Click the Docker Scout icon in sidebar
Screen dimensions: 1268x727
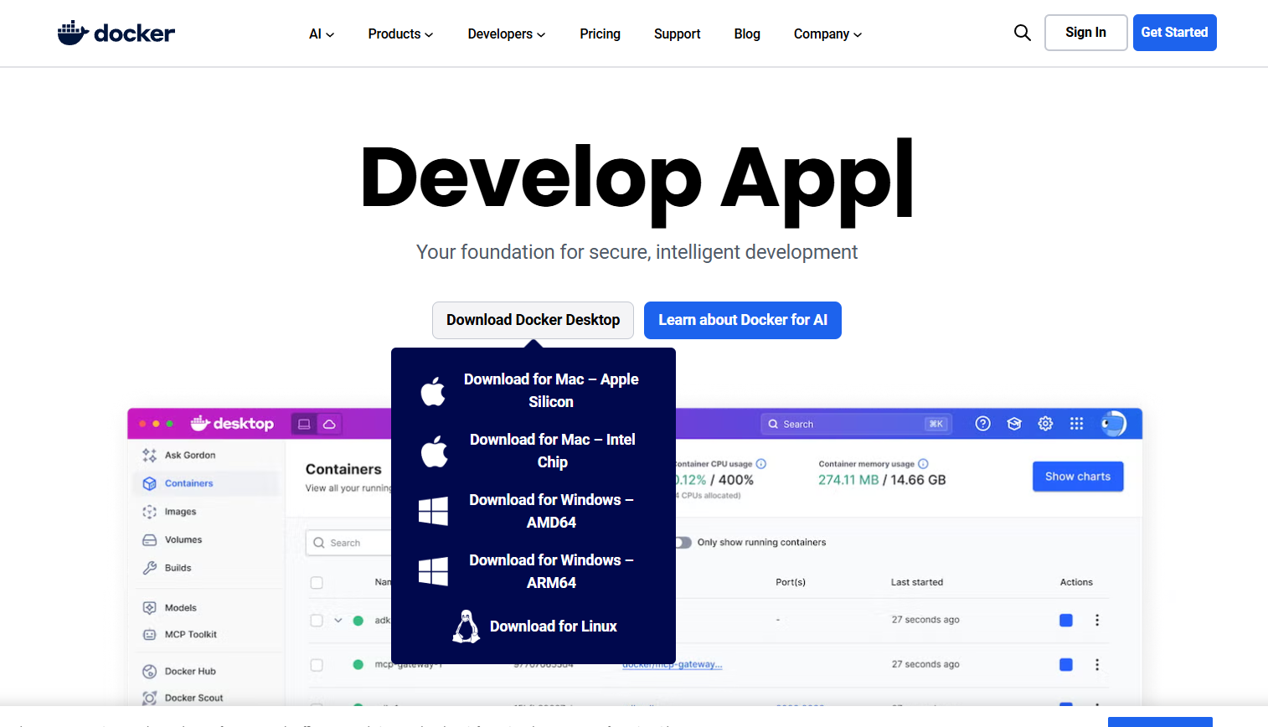[x=149, y=698]
